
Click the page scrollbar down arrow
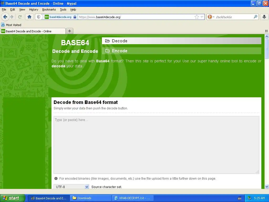(267, 187)
